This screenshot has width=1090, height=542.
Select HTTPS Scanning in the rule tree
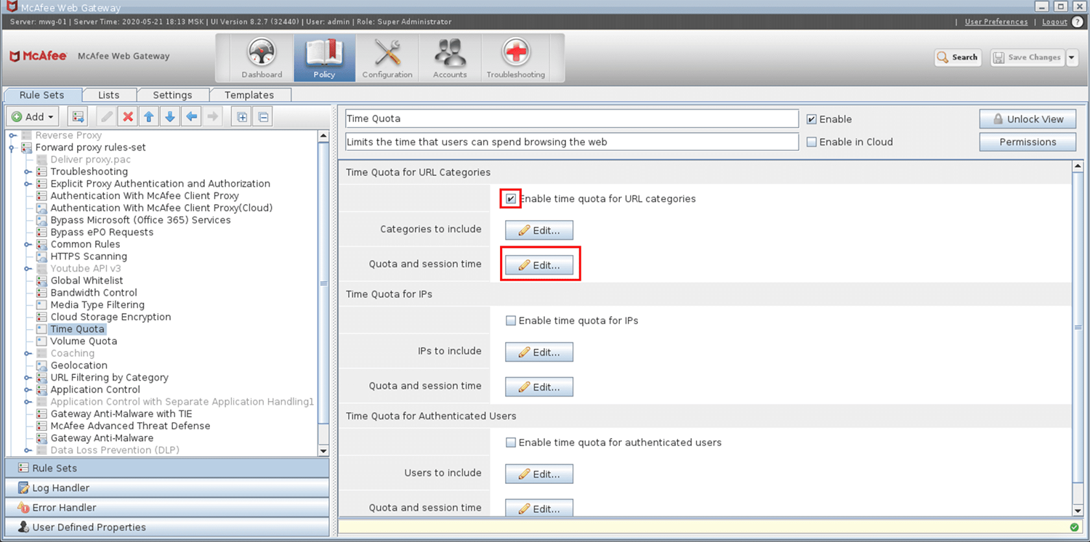[89, 256]
